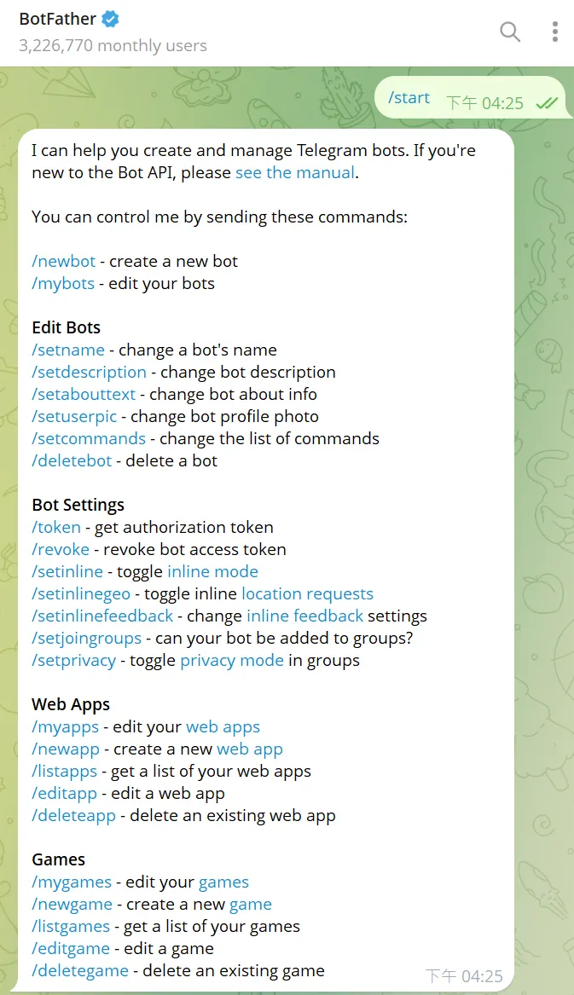Click the sent /start message bubble
Screen dimensions: 574x995
[409, 98]
